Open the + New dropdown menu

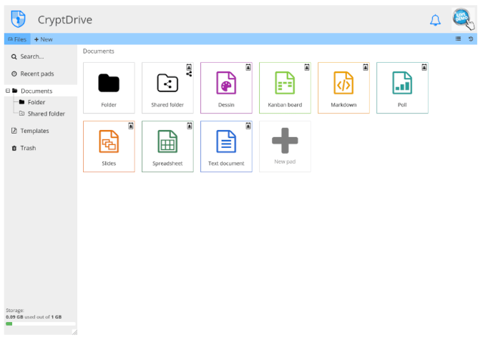click(x=44, y=39)
